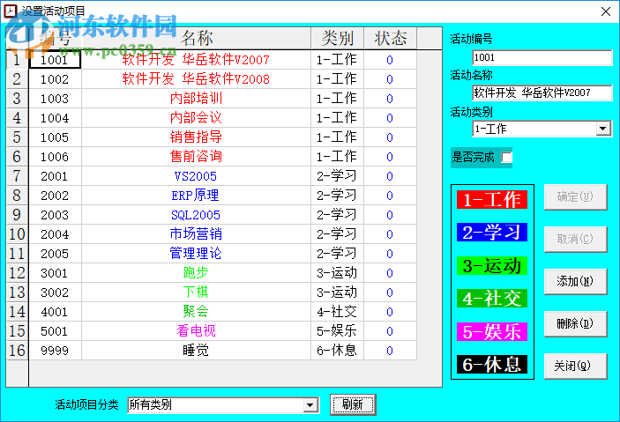Tick the 是否完成 checkbox
This screenshot has height=422, width=620.
coord(506,158)
